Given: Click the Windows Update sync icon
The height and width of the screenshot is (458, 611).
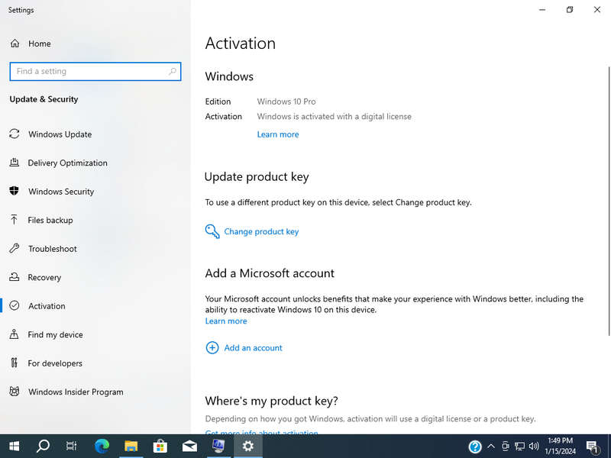Looking at the screenshot, I should coord(15,134).
